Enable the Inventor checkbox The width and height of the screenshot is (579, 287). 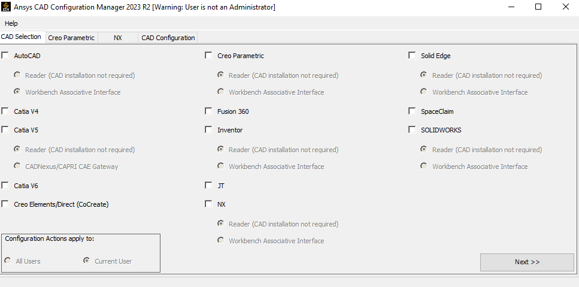point(208,129)
